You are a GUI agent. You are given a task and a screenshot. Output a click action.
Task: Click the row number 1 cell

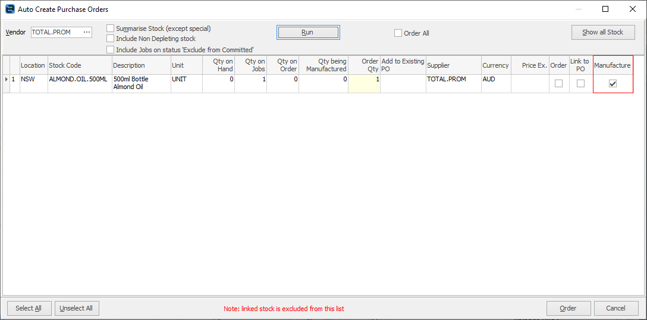click(15, 84)
